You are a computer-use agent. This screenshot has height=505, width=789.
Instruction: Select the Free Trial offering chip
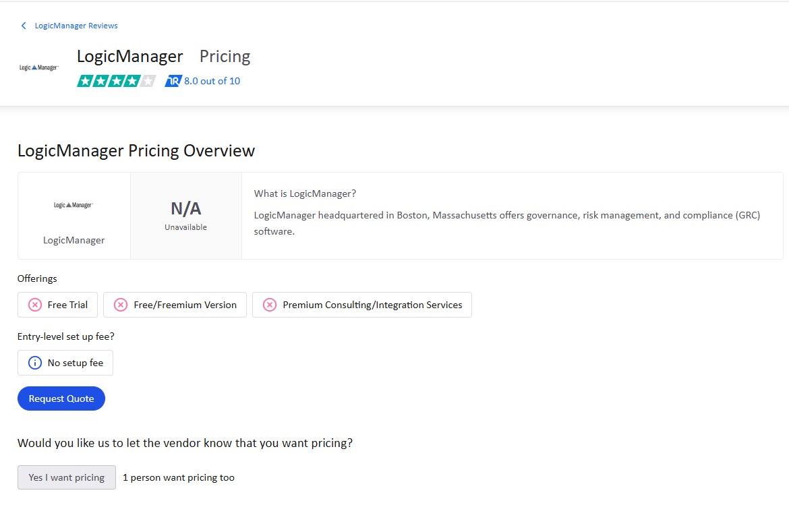[57, 305]
